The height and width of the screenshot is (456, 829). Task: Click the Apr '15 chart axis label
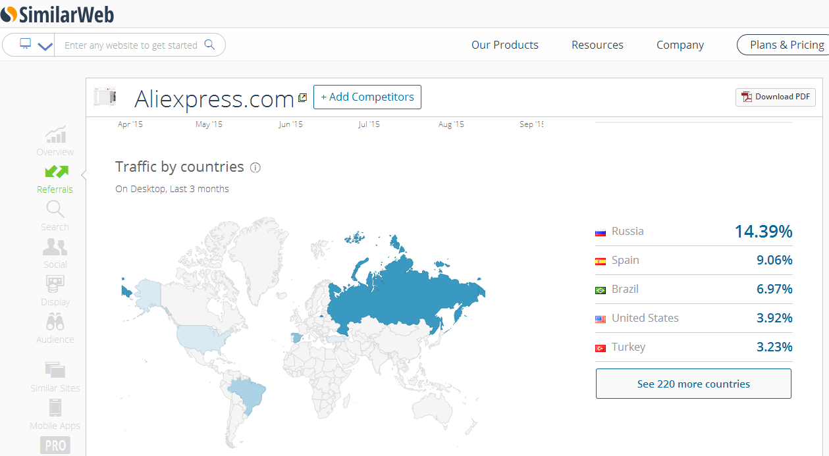point(130,124)
